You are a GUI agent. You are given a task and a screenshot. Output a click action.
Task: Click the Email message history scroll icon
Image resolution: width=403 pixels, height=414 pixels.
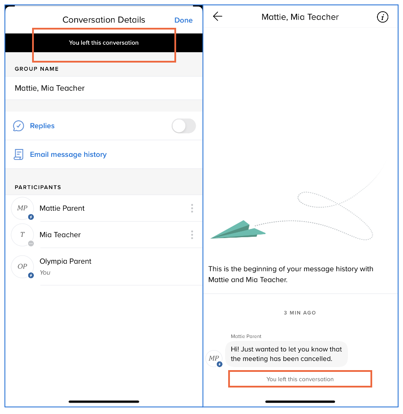tap(18, 155)
